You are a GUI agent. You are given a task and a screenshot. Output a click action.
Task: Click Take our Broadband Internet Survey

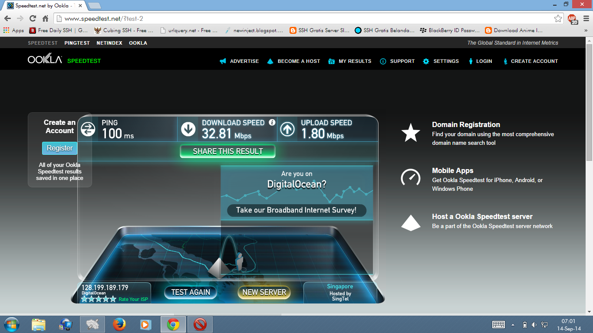point(296,210)
